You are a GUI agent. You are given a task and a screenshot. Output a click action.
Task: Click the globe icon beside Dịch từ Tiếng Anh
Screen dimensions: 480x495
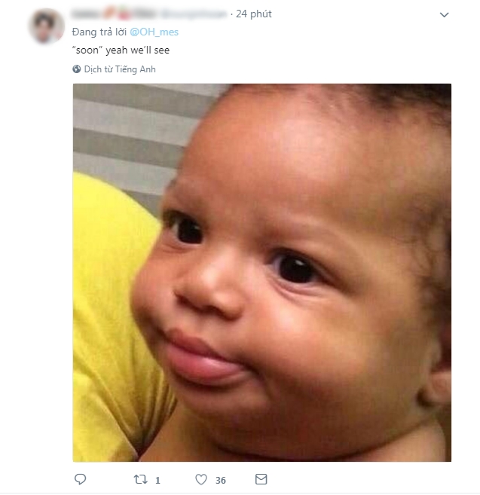pyautogui.click(x=76, y=69)
